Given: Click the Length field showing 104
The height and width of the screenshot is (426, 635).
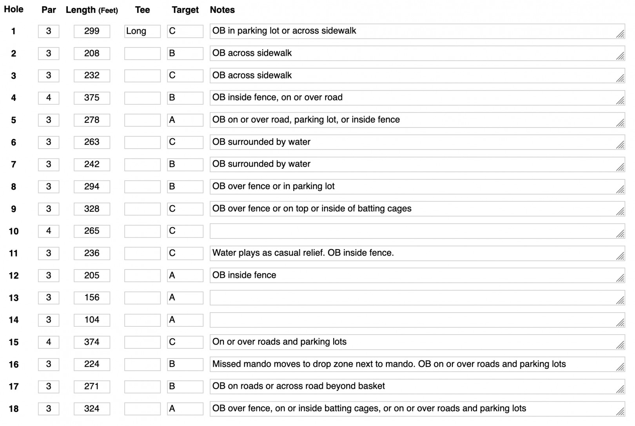Looking at the screenshot, I should click(x=92, y=320).
